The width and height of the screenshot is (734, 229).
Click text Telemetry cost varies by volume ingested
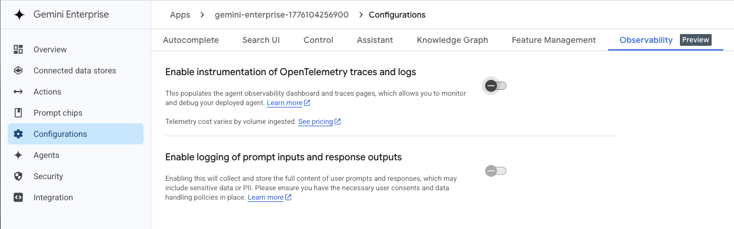231,122
